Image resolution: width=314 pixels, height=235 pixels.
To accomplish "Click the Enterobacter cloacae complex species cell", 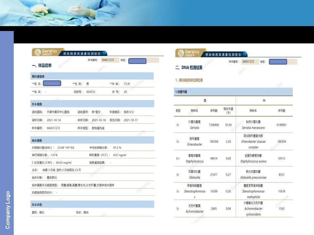I will pos(253,141).
